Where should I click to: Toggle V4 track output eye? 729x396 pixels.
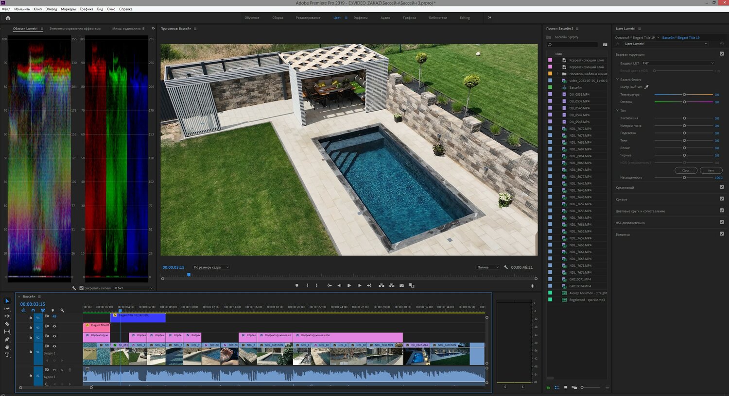coord(54,316)
